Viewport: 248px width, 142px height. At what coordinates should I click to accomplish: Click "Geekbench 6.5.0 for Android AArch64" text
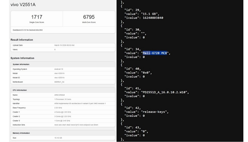point(28,30)
